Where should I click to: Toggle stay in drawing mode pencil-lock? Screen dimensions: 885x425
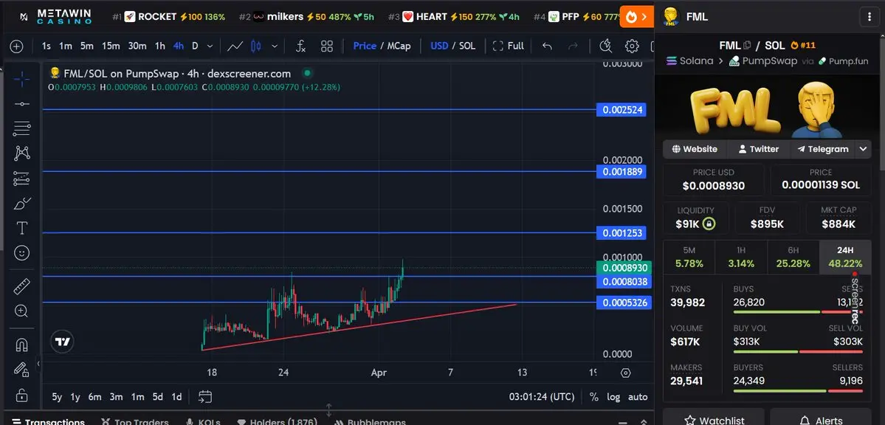tap(21, 369)
